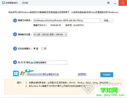The height and width of the screenshot is (98, 127).
Task: Open the 使用帮助 help link
Action: pos(82,74)
